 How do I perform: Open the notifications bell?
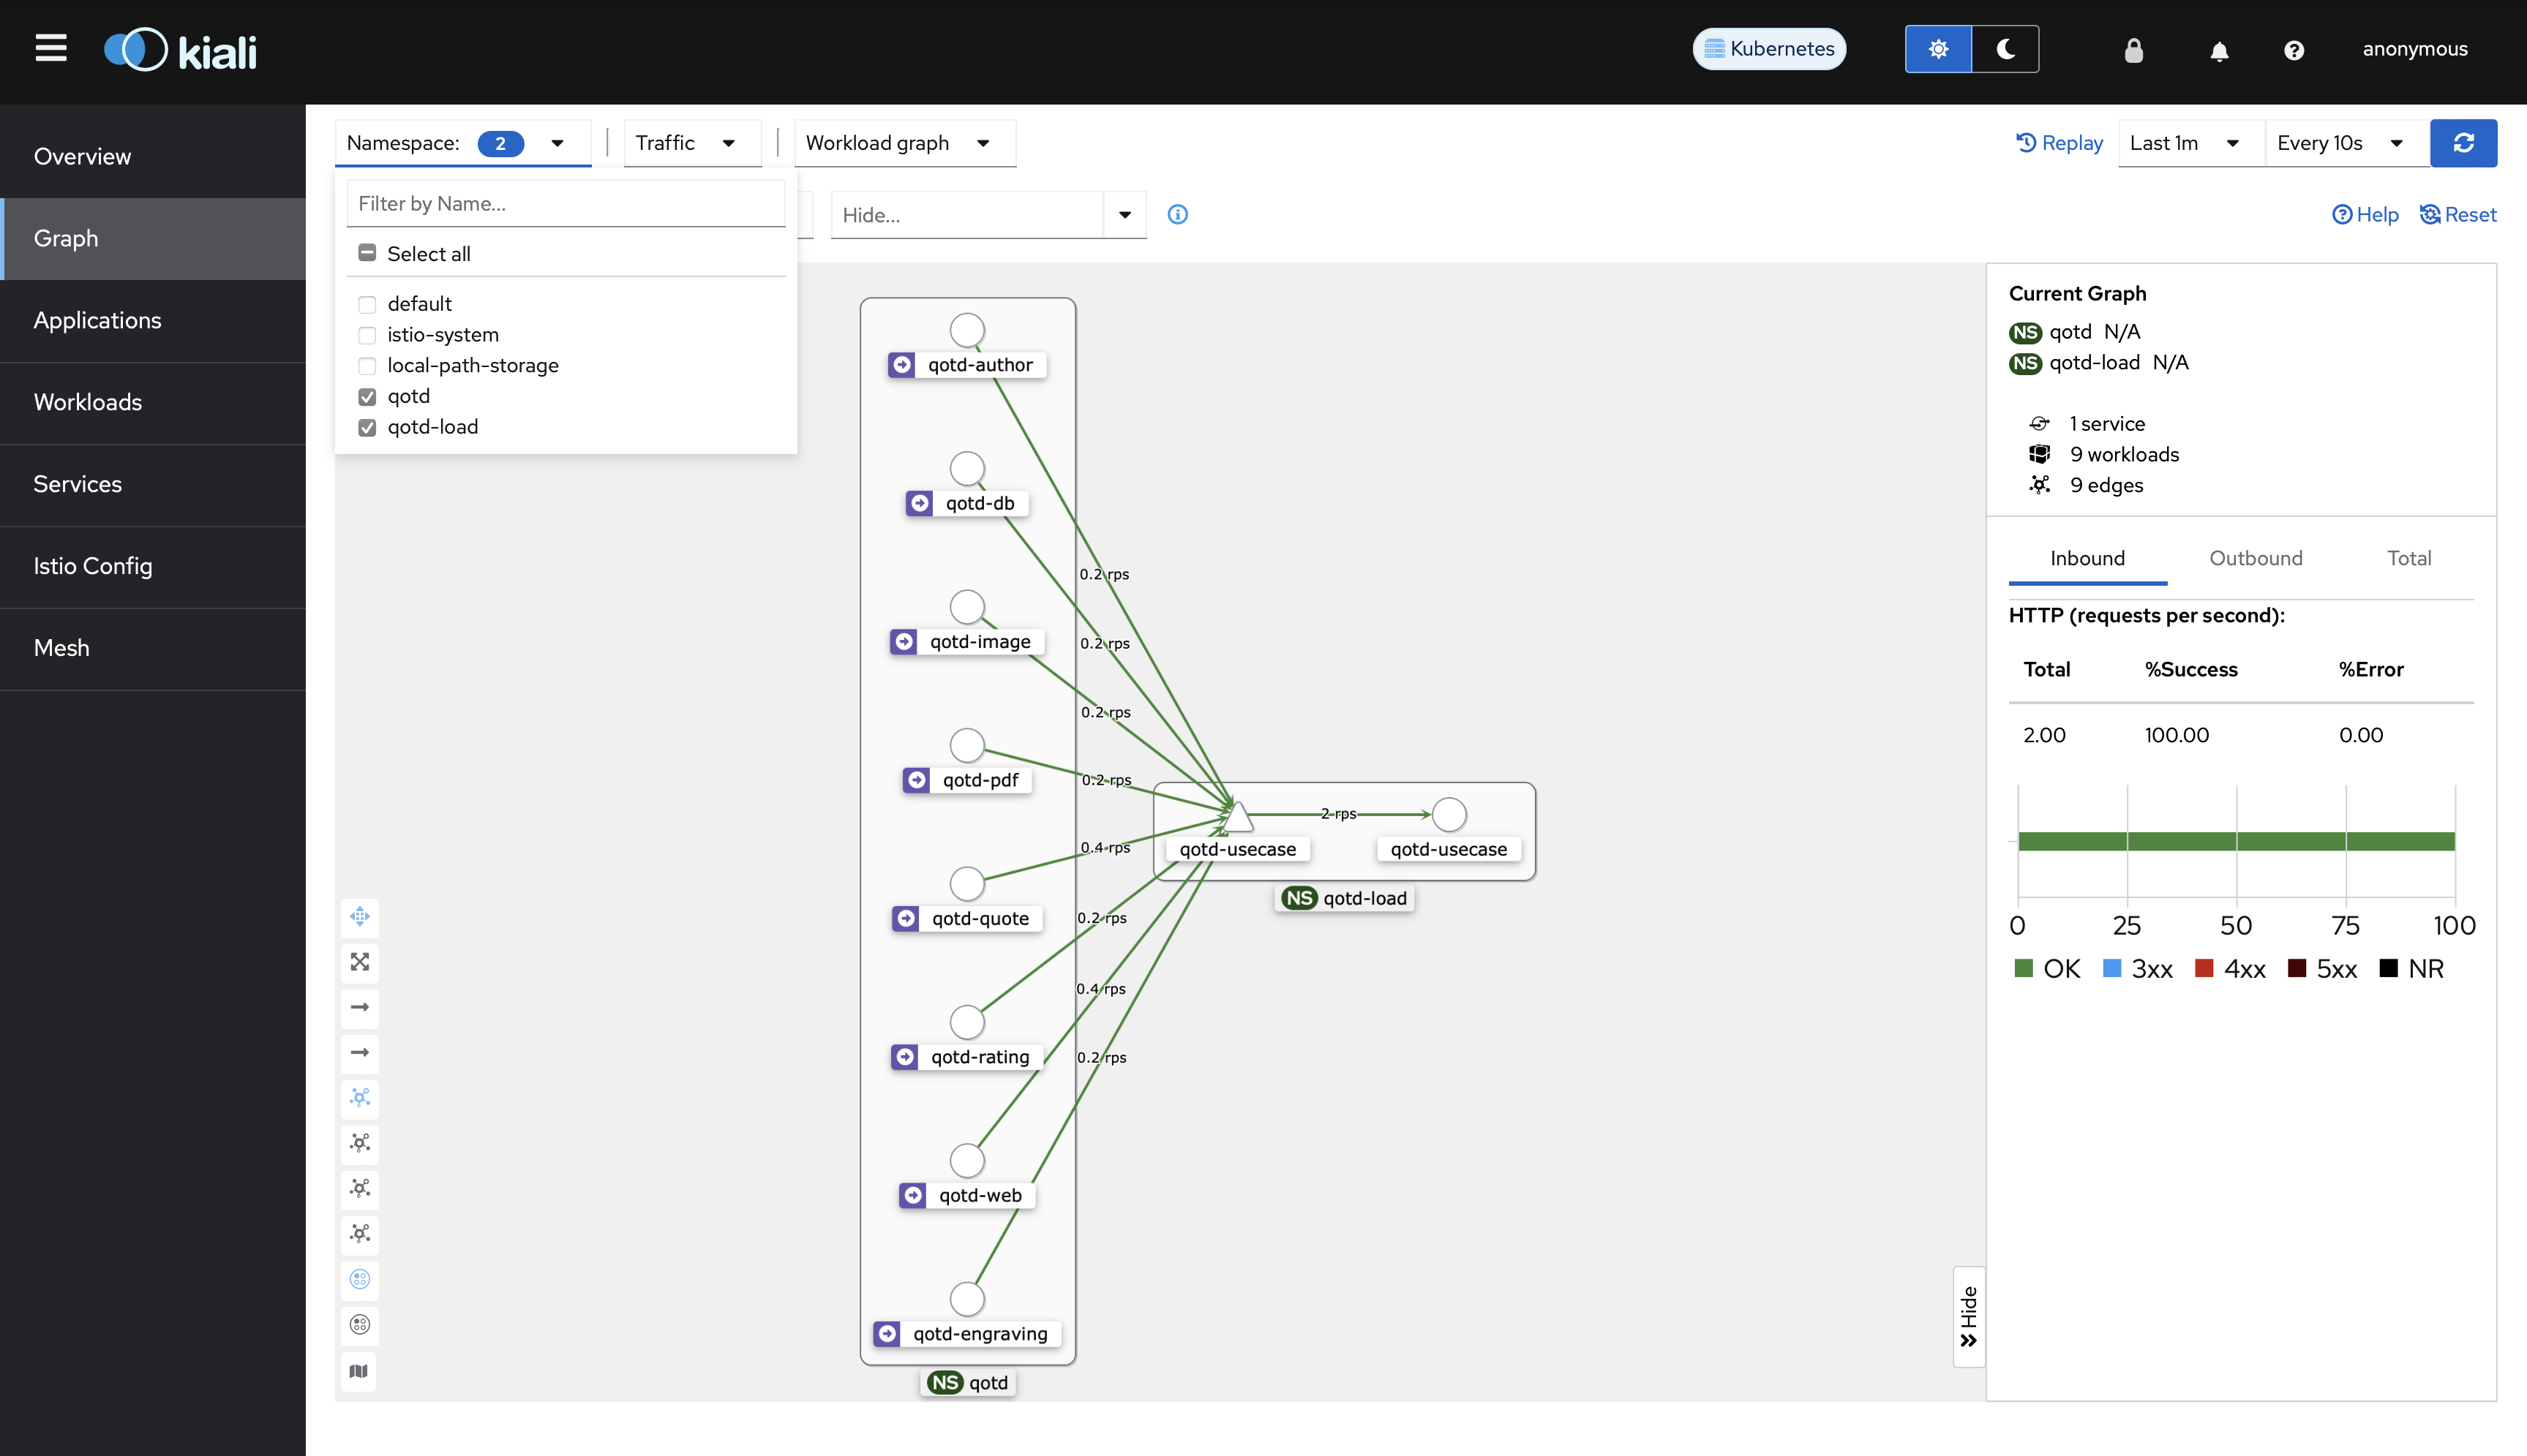click(2219, 50)
